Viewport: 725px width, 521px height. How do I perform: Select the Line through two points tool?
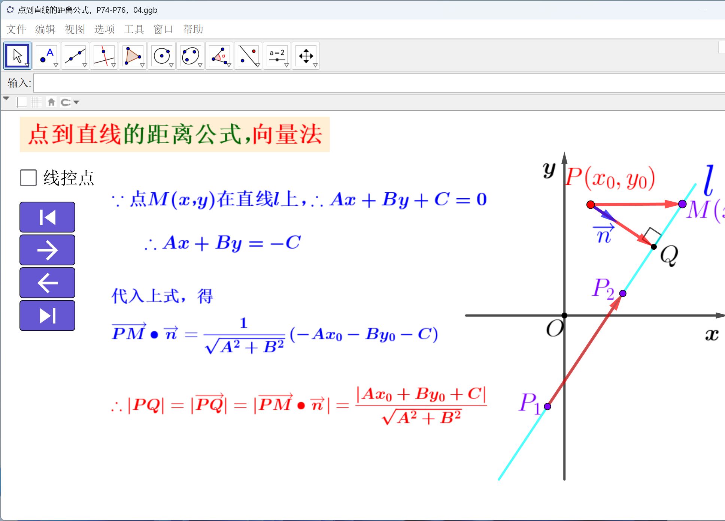[x=75, y=56]
